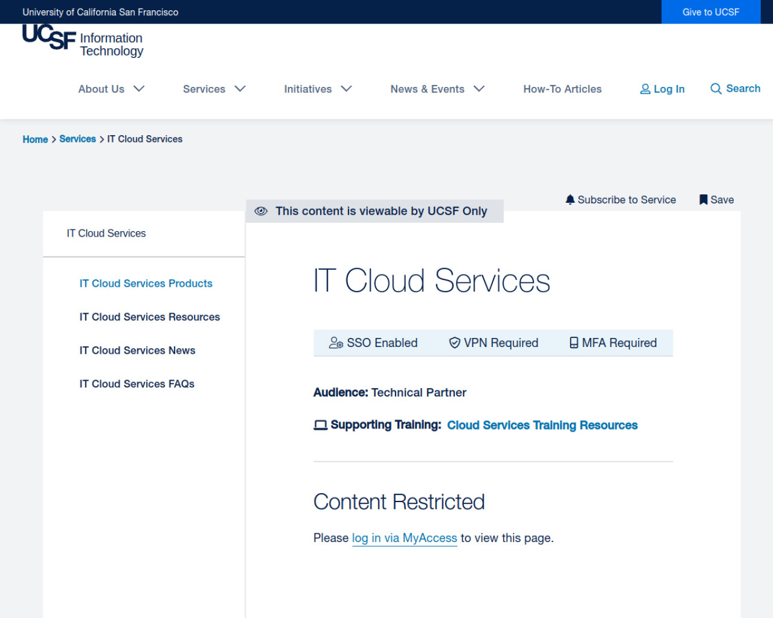Image resolution: width=773 pixels, height=618 pixels.
Task: Open the About Us menu
Action: (101, 89)
